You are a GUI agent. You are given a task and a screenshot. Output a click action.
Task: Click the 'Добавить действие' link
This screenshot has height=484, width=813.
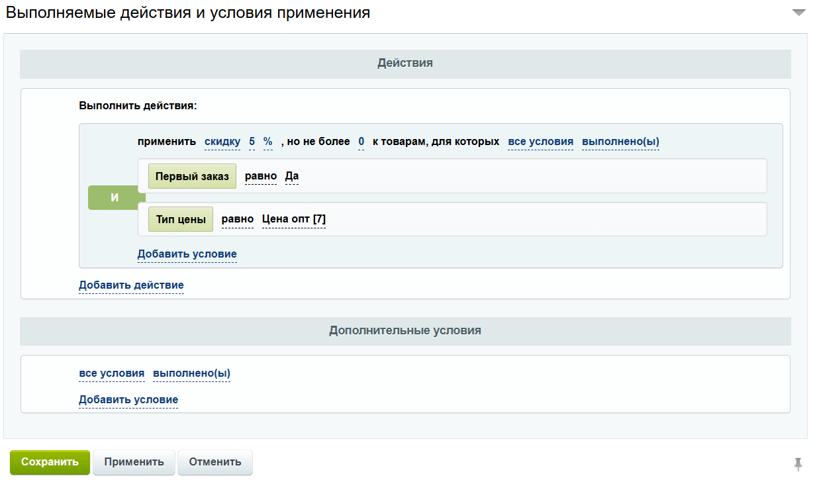pos(131,285)
